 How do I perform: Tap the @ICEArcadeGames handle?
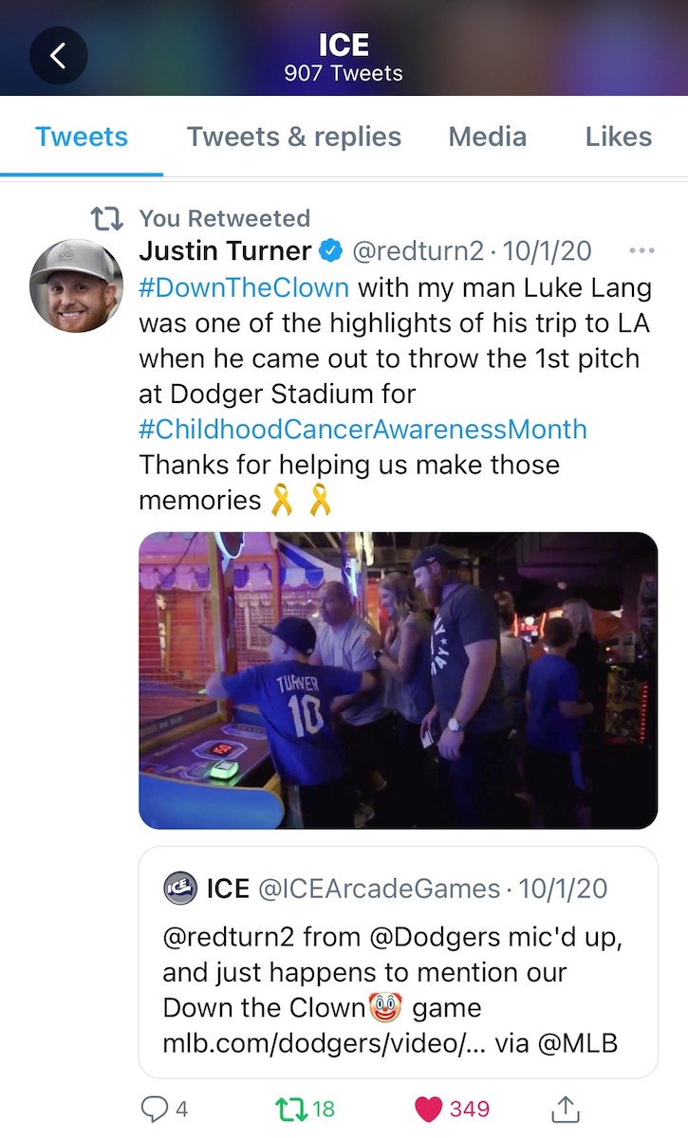pyautogui.click(x=379, y=889)
